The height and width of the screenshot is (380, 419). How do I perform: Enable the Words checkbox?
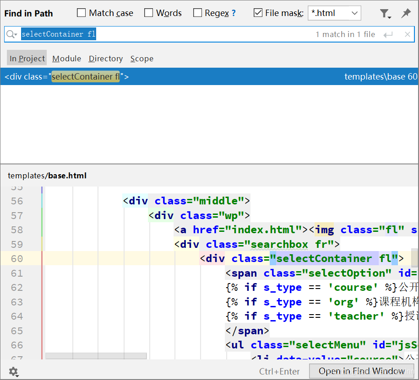point(148,13)
